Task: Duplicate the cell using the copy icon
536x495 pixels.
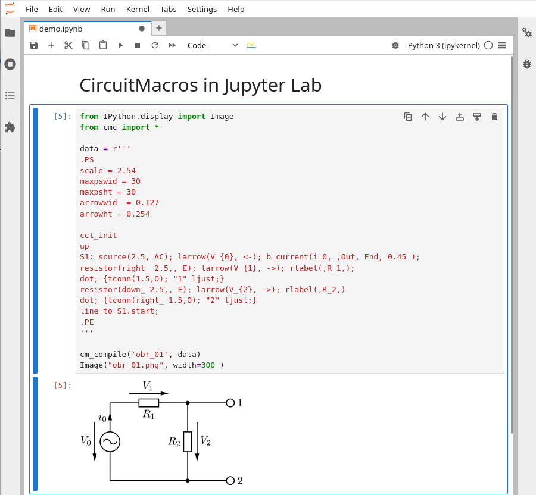Action: 408,117
